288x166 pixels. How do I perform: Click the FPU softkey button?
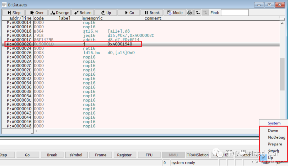(x=149, y=155)
